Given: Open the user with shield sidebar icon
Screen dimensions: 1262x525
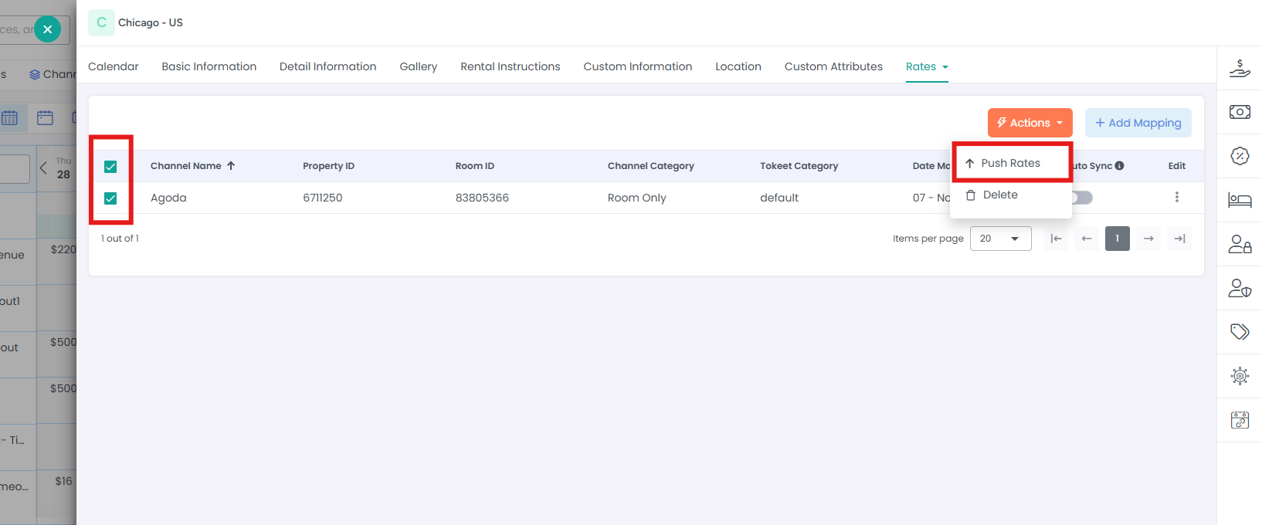Looking at the screenshot, I should pyautogui.click(x=1240, y=288).
